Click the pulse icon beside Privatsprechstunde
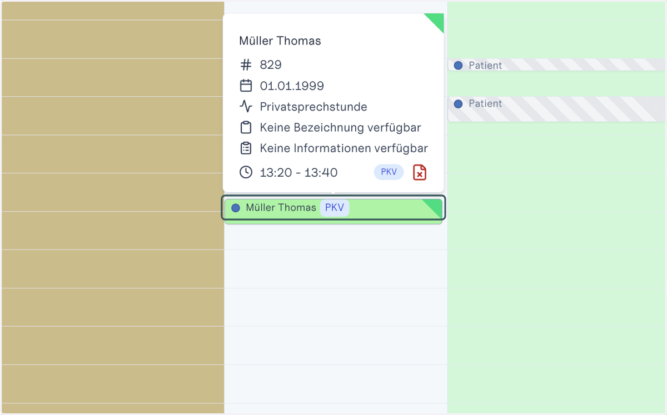Viewport: 667px width, 415px height. (246, 107)
